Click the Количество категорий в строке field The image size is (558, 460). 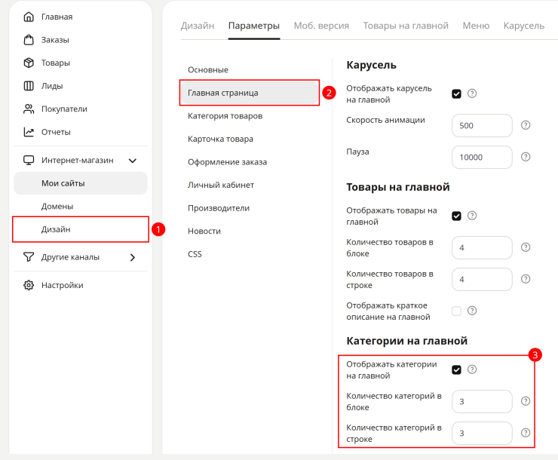pyautogui.click(x=482, y=433)
